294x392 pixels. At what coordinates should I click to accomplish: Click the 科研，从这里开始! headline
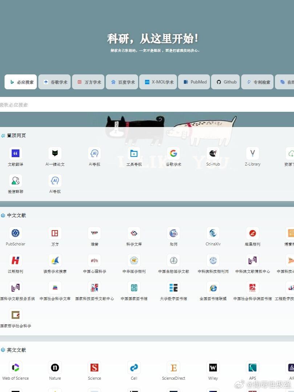point(153,38)
